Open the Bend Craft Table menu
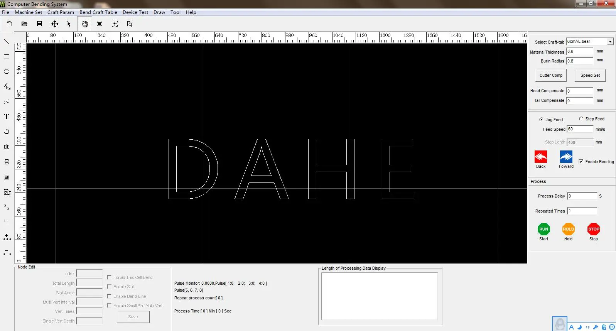This screenshot has width=616, height=331. [98, 12]
